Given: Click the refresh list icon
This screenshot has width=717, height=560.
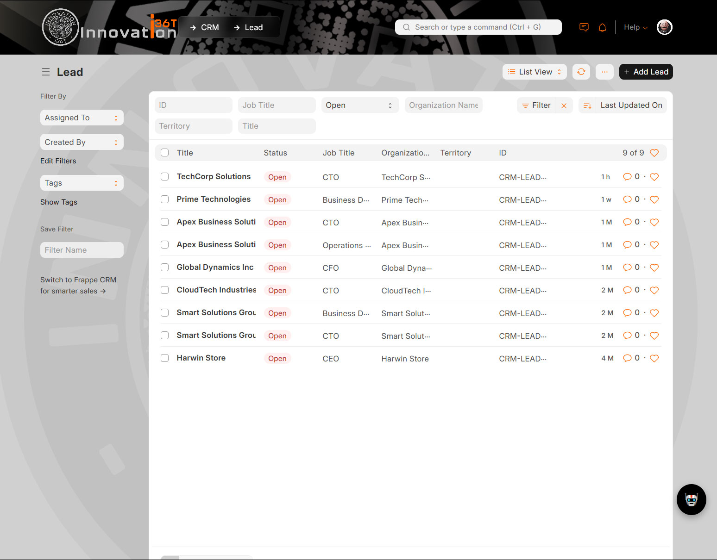Looking at the screenshot, I should pyautogui.click(x=581, y=72).
